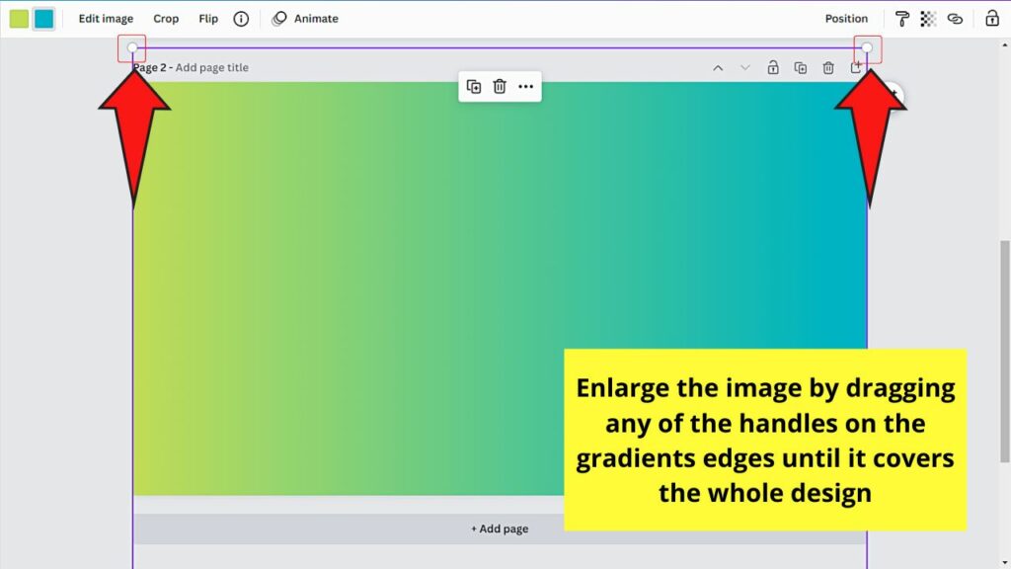Click the Add page title field
Screen dimensions: 1011x569
[212, 67]
